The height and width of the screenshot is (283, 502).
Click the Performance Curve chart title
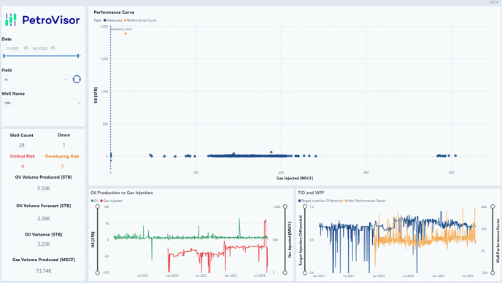[x=114, y=12]
